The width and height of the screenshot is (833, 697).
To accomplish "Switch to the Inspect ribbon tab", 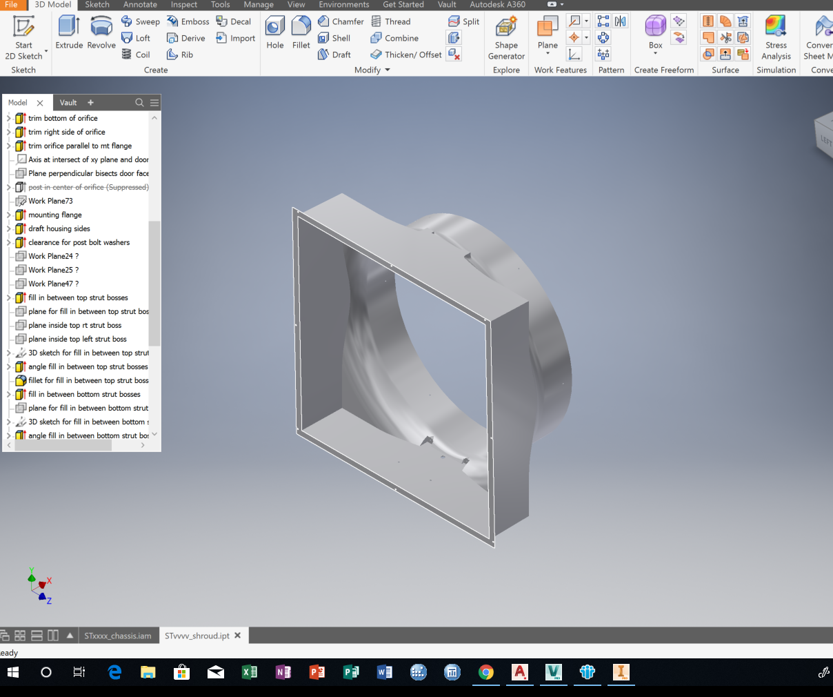I will [184, 4].
